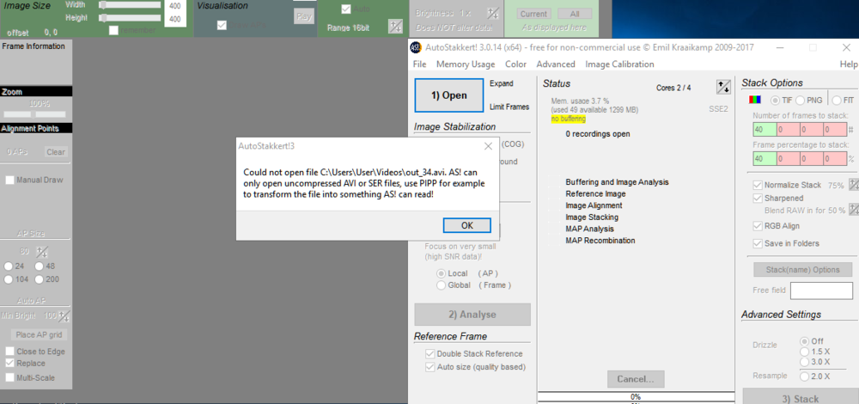Click the AutoStakkert AS! logo icon in title bar

coord(416,47)
